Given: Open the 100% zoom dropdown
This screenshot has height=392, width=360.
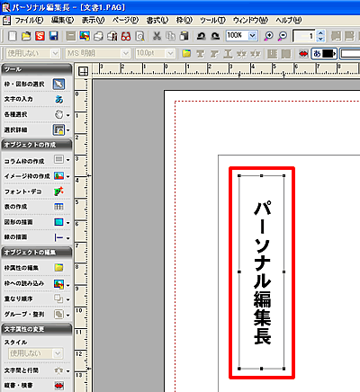Looking at the screenshot, I should (x=253, y=36).
